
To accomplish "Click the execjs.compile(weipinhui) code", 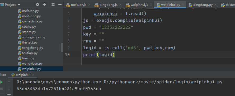I will click(129, 21).
